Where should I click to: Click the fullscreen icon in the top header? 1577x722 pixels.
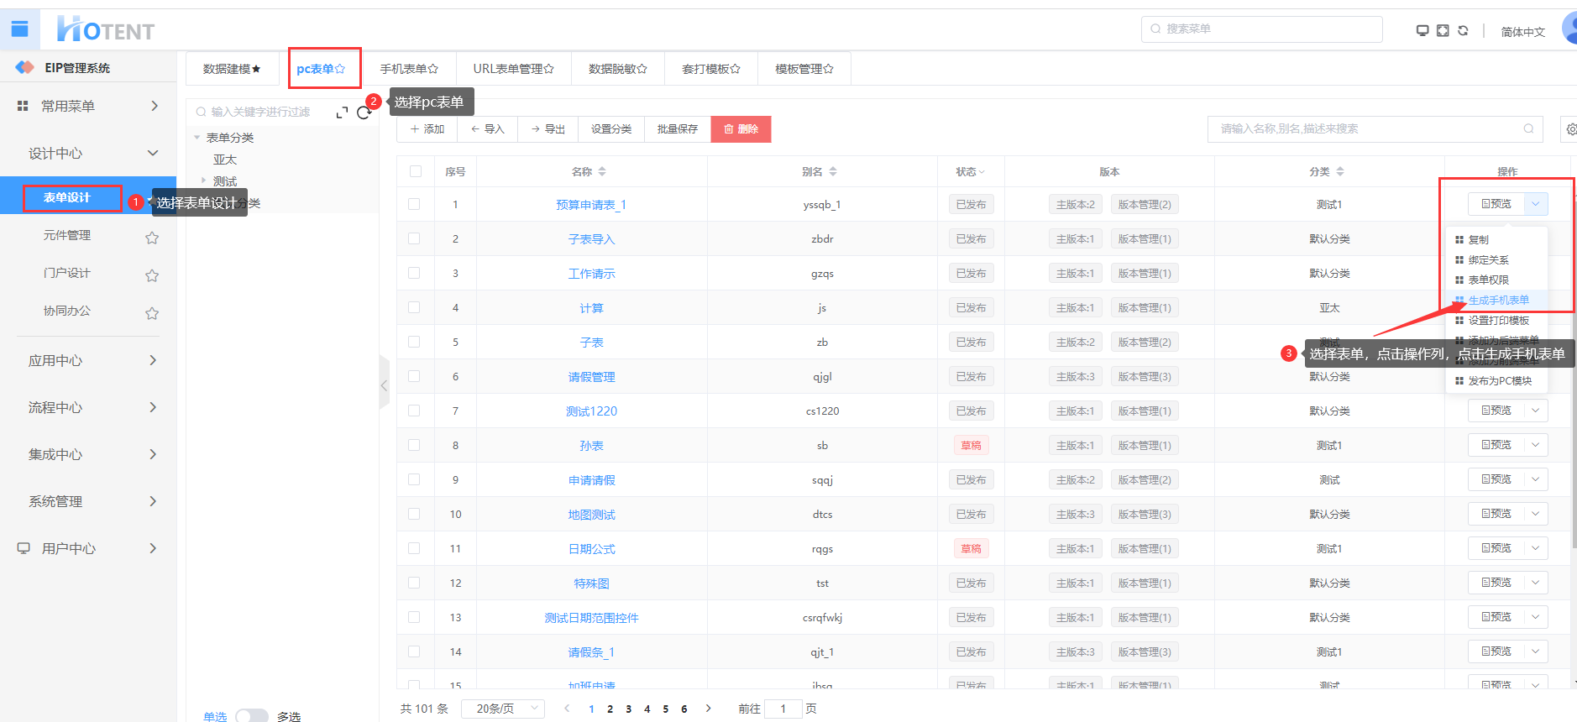(1443, 30)
